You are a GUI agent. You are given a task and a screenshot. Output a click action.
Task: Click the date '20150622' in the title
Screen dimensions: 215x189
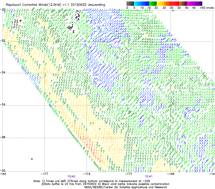[x=78, y=5]
